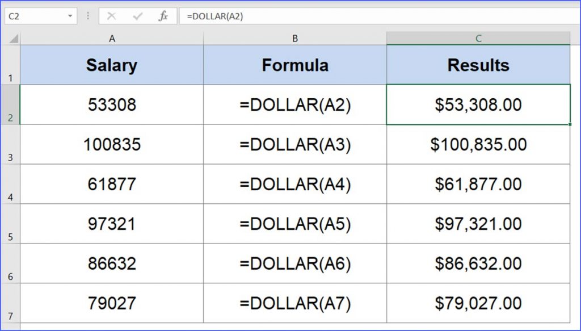Click the Salary header cell
Image resolution: width=581 pixels, height=331 pixels.
(112, 64)
